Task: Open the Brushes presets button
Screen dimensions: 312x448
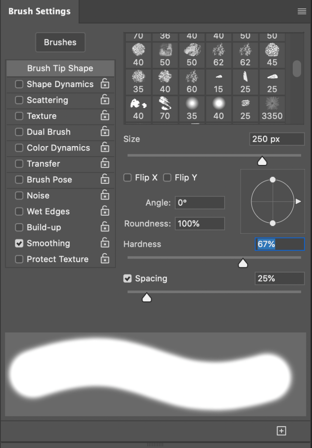Action: pos(60,42)
